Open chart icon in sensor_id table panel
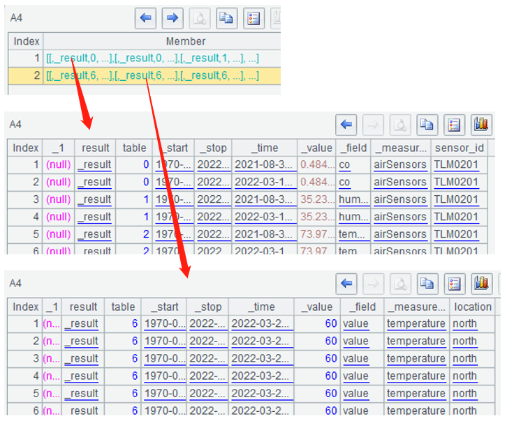Screen dimensions: 507x423 (480, 125)
